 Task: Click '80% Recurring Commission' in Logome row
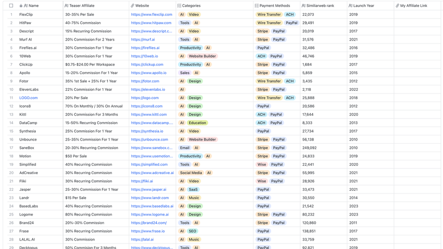coord(89,215)
